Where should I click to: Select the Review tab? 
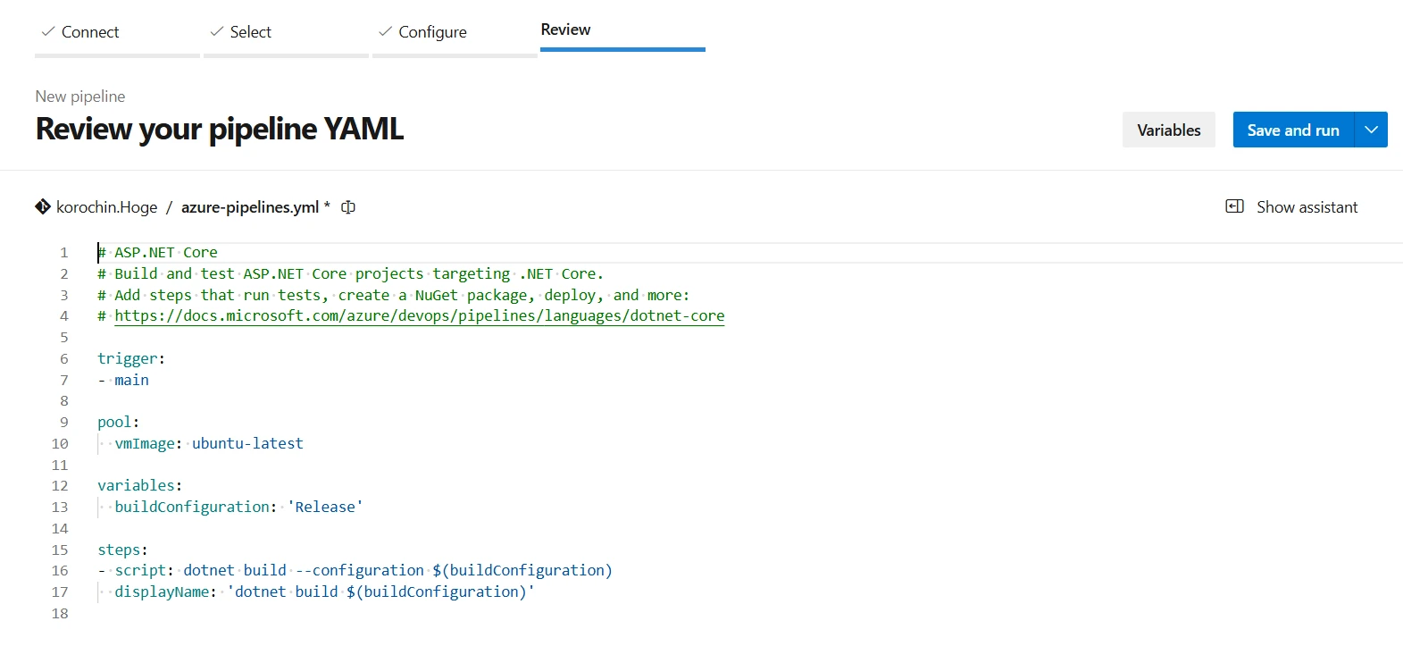tap(565, 29)
